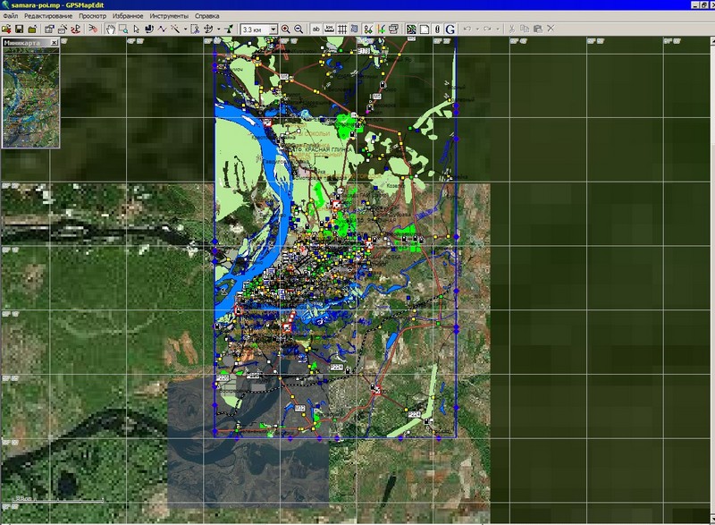Close the Миникарта panel

[55, 42]
